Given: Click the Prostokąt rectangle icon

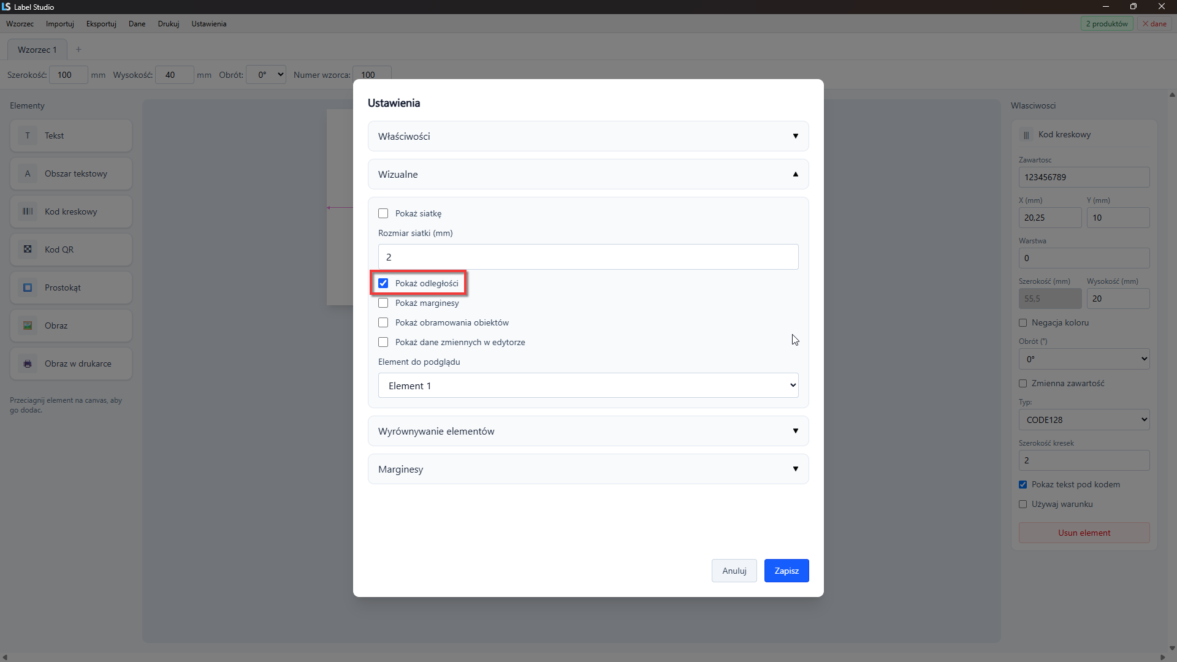Looking at the screenshot, I should [28, 287].
